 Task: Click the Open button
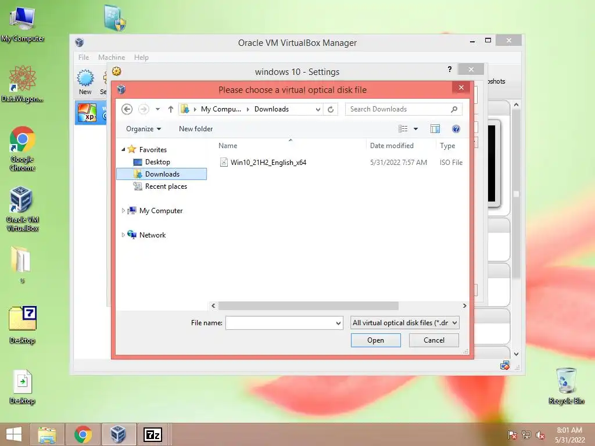[x=376, y=340]
